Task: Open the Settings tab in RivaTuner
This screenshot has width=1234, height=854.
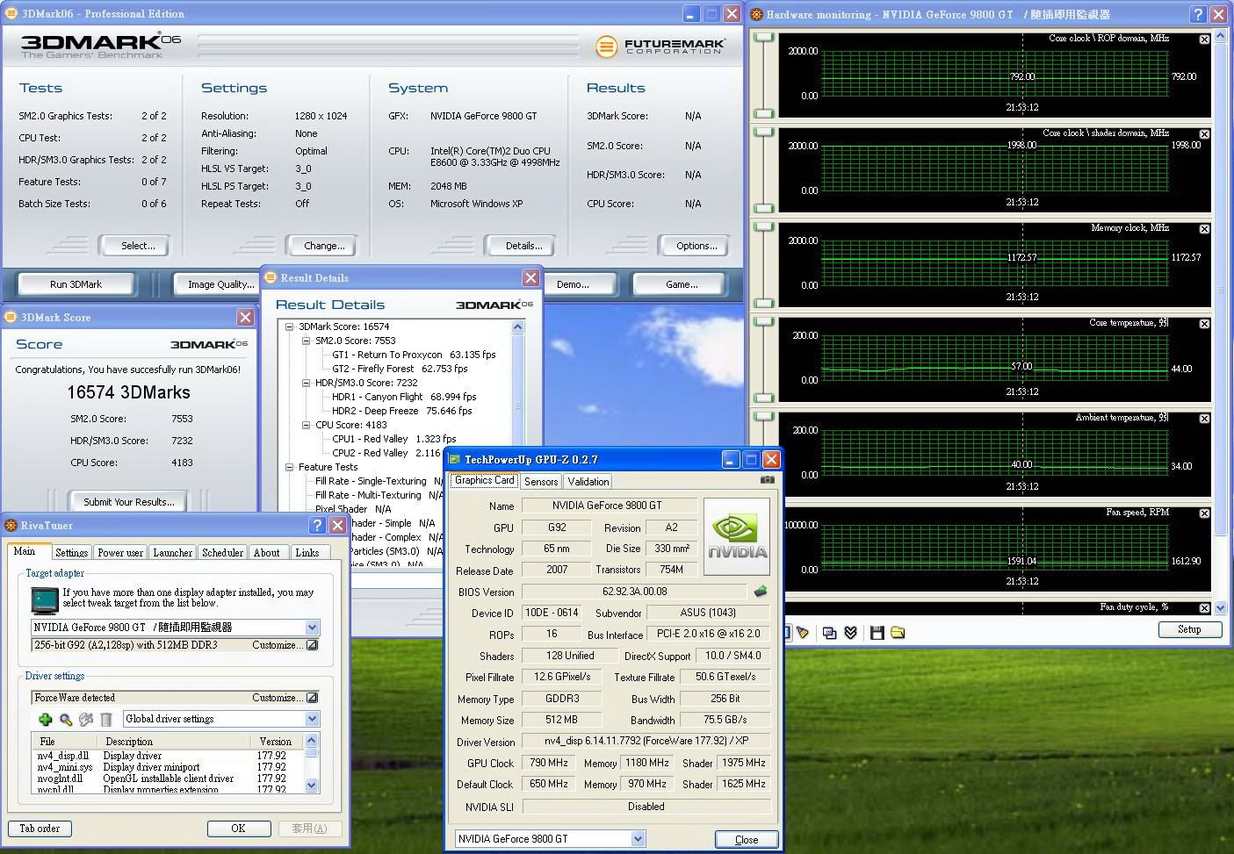Action: pyautogui.click(x=71, y=553)
